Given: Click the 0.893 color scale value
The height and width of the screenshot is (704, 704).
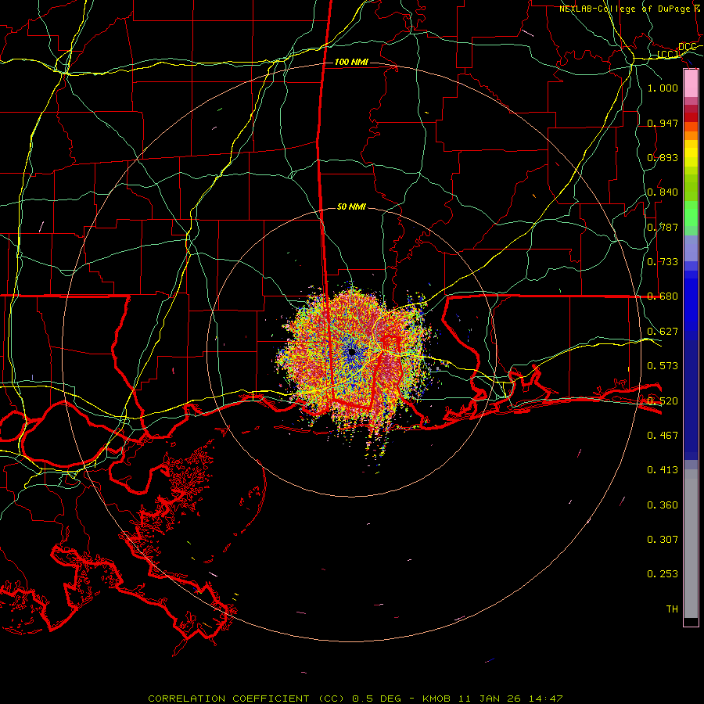Looking at the screenshot, I should pyautogui.click(x=663, y=157).
